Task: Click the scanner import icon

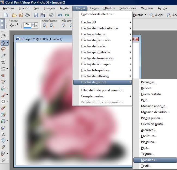Action: [28, 15]
